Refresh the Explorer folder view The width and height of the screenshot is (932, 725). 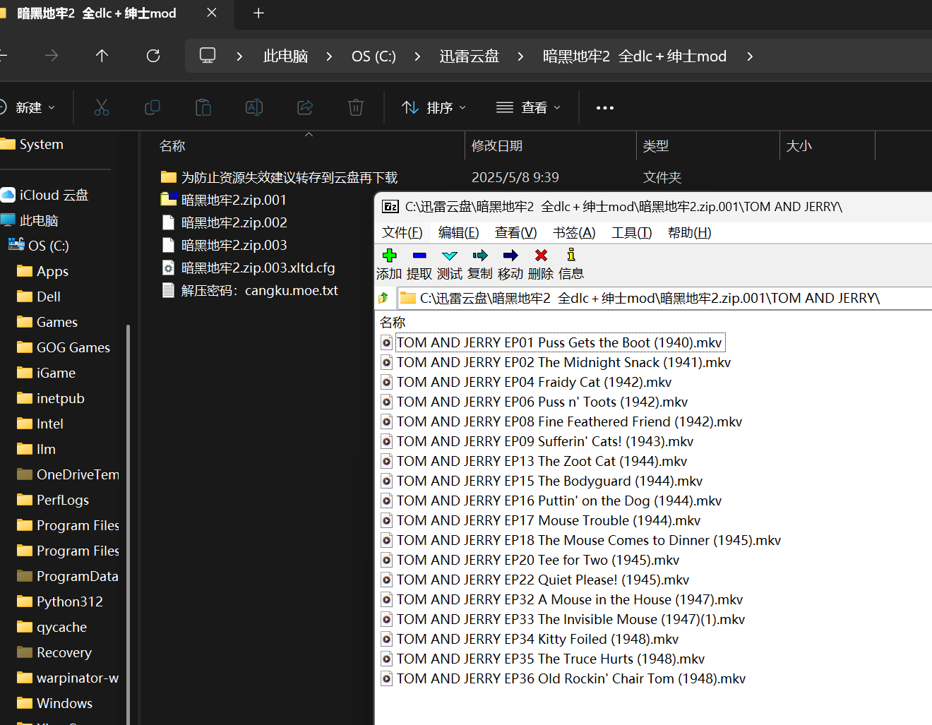(153, 56)
